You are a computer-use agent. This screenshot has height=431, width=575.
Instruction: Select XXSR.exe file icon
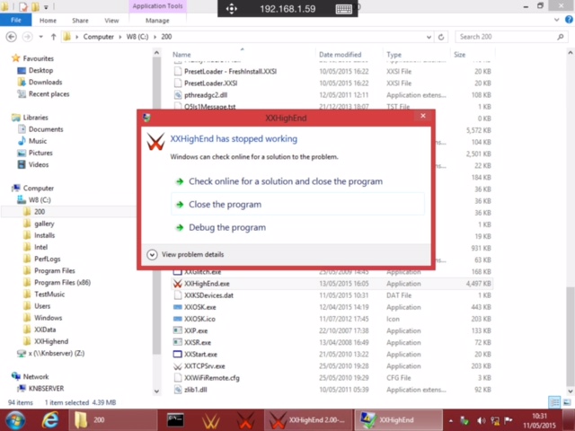[178, 342]
